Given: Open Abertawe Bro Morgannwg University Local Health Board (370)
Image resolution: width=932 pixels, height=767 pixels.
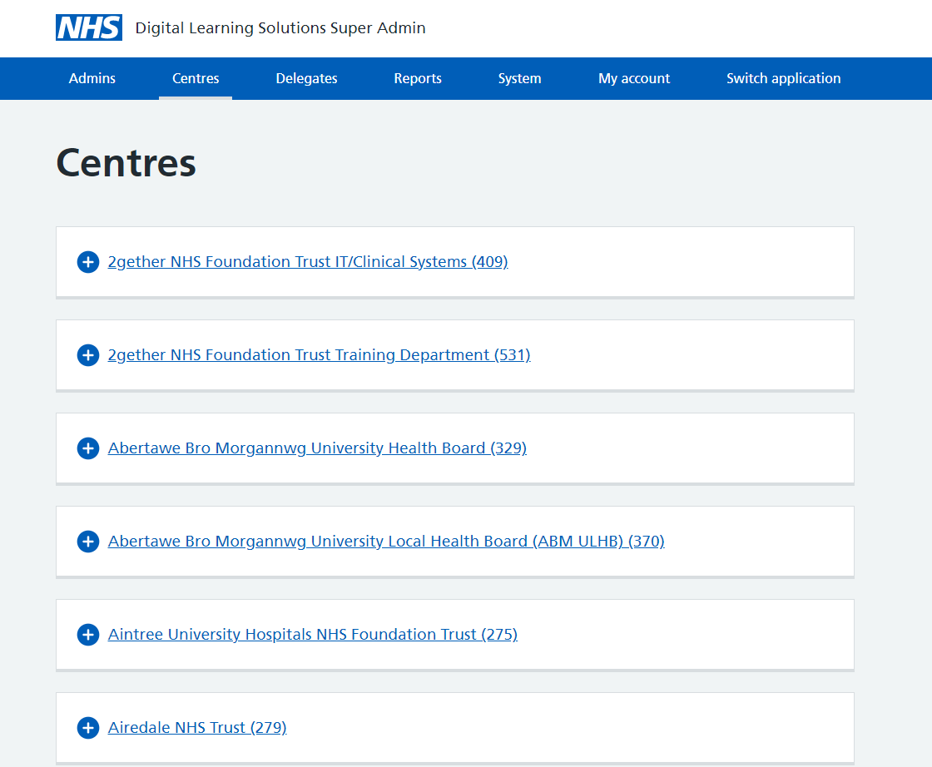Looking at the screenshot, I should click(386, 542).
